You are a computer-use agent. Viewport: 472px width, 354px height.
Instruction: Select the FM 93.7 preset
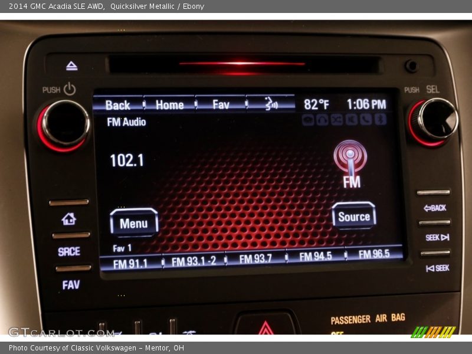point(255,259)
